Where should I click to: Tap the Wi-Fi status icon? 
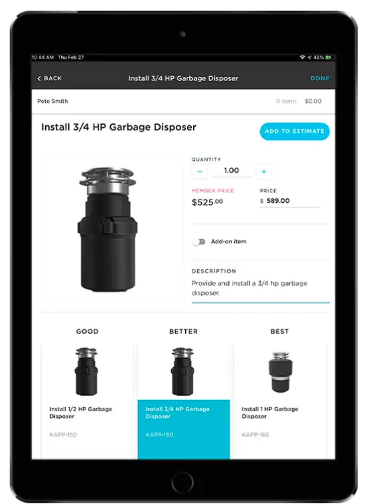pyautogui.click(x=302, y=58)
